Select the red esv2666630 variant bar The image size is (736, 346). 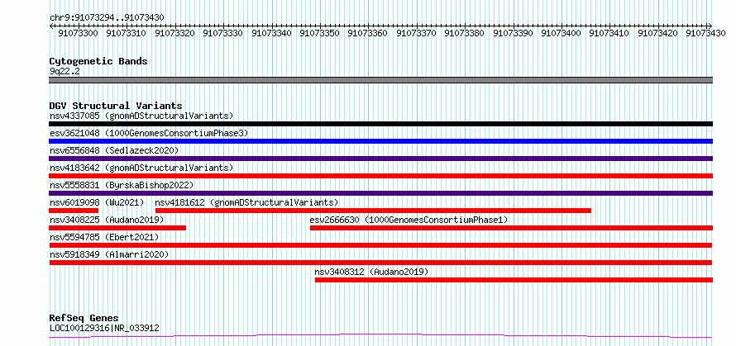[x=511, y=228]
